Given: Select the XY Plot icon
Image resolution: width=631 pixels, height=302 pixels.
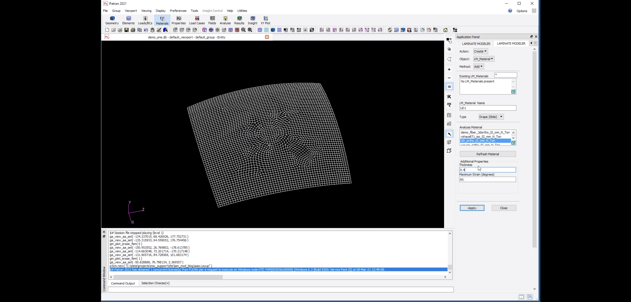Looking at the screenshot, I should (x=265, y=20).
